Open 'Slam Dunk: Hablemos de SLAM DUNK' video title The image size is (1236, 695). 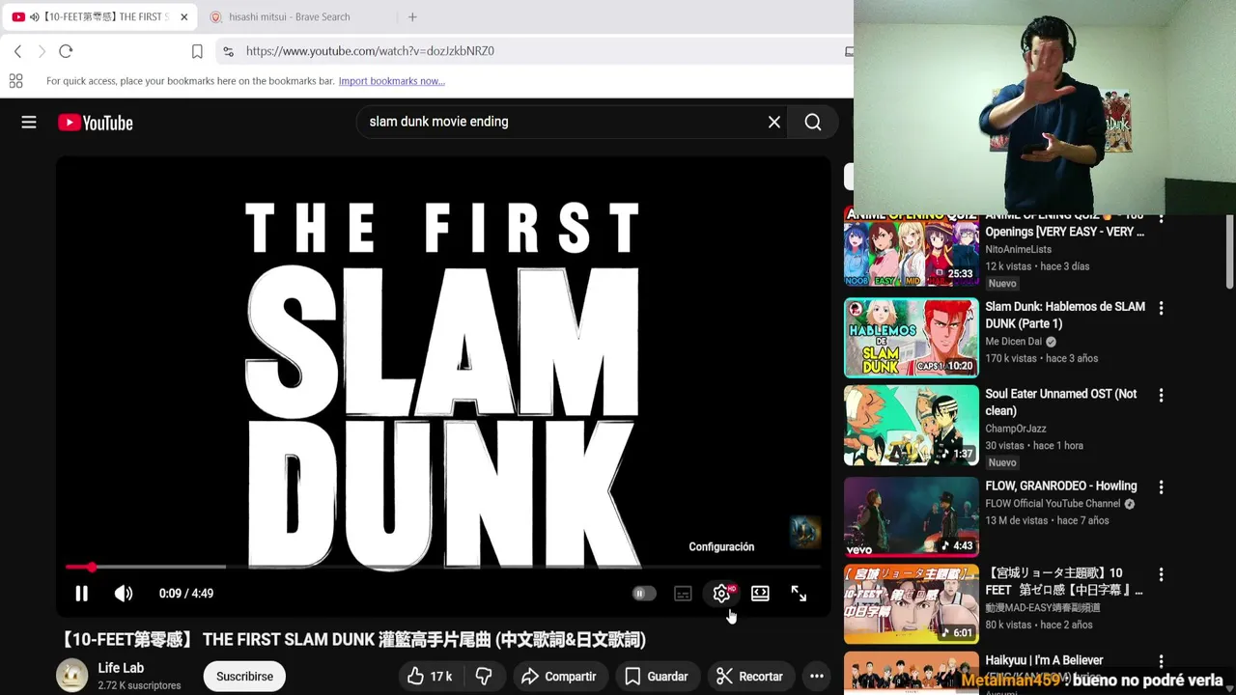pyautogui.click(x=1065, y=315)
